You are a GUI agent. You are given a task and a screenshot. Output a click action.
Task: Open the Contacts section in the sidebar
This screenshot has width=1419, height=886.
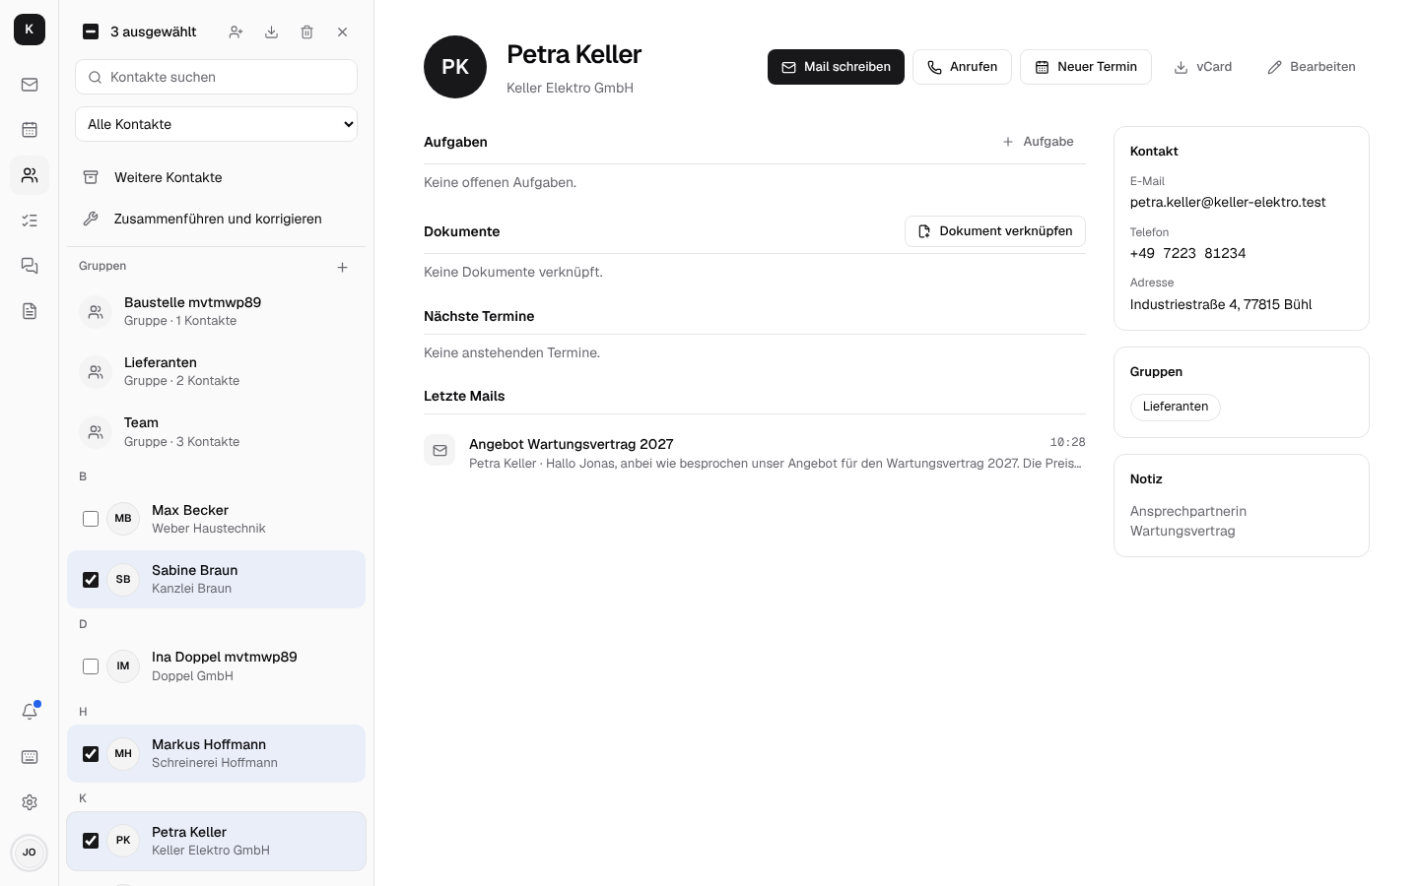coord(30,175)
